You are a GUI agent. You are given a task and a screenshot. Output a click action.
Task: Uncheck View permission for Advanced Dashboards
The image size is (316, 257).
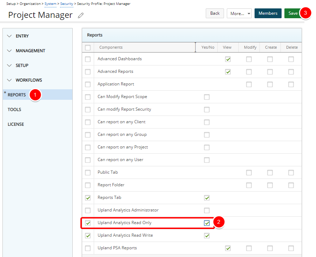click(x=228, y=59)
